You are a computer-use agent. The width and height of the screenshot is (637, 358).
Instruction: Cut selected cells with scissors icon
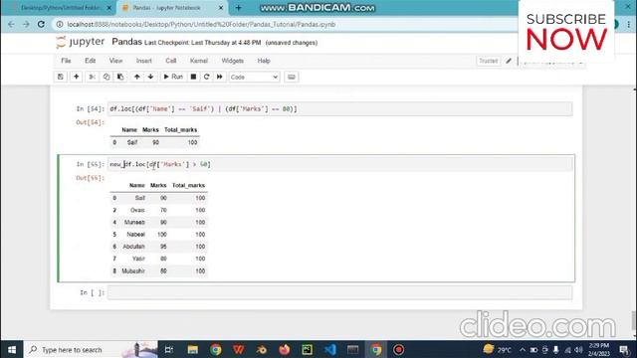(92, 77)
